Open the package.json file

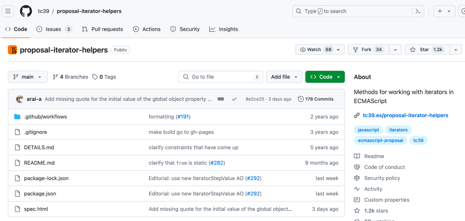(40, 194)
